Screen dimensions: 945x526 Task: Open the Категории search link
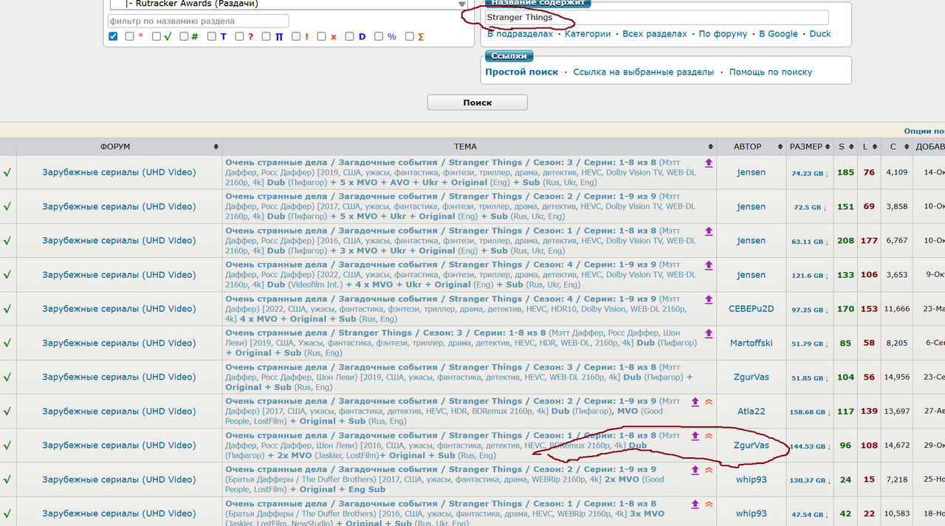[588, 34]
